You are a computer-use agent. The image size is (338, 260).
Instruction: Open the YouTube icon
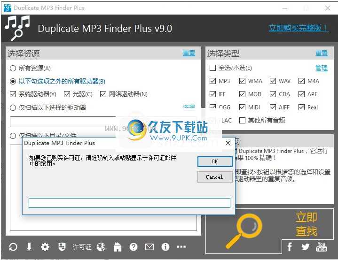click(x=322, y=247)
